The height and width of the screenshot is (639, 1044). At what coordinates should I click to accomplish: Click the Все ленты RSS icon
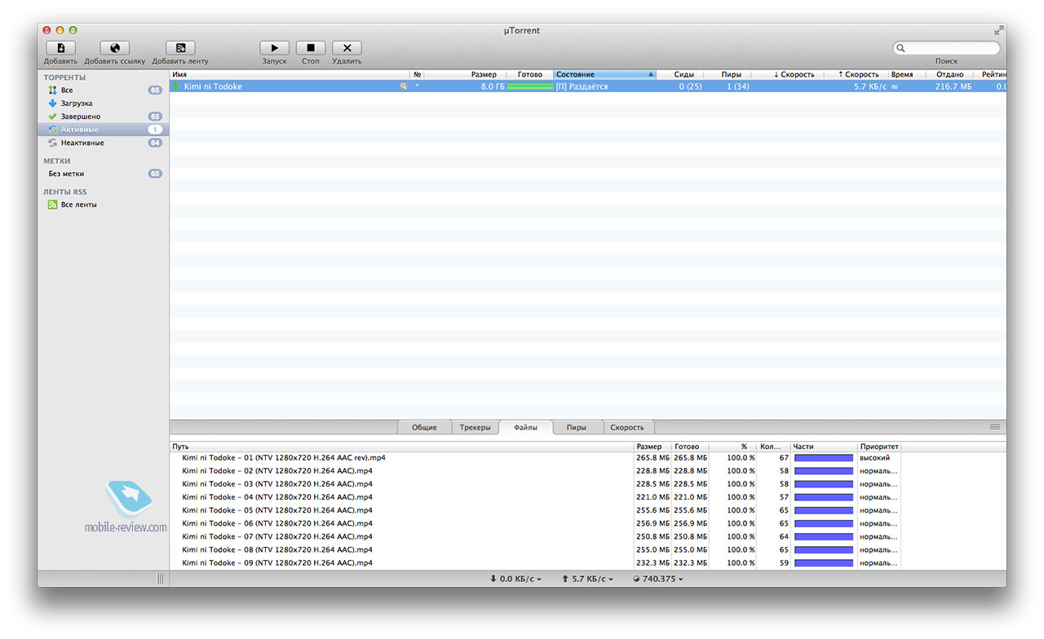tap(52, 205)
